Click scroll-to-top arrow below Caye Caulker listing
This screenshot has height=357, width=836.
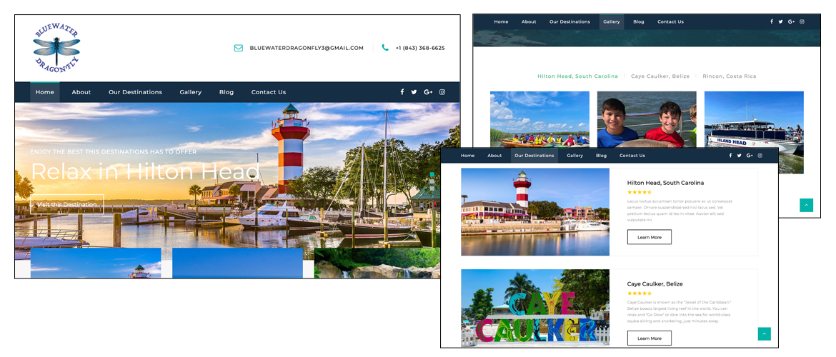[764, 333]
